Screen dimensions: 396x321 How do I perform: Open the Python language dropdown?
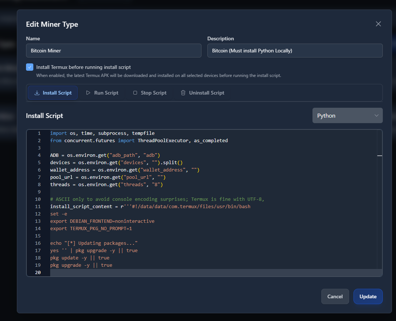(347, 116)
